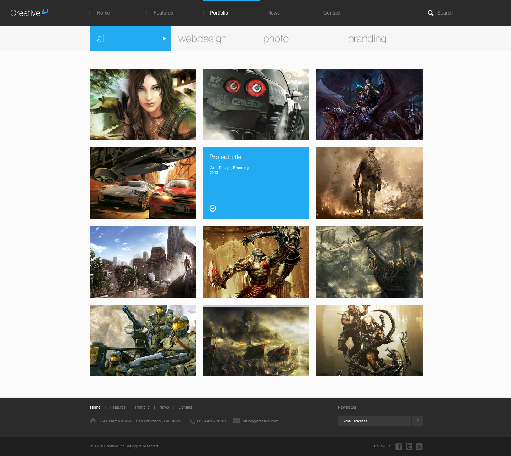Open the warrior with blades thumbnail
The height and width of the screenshot is (456, 511).
tap(256, 262)
